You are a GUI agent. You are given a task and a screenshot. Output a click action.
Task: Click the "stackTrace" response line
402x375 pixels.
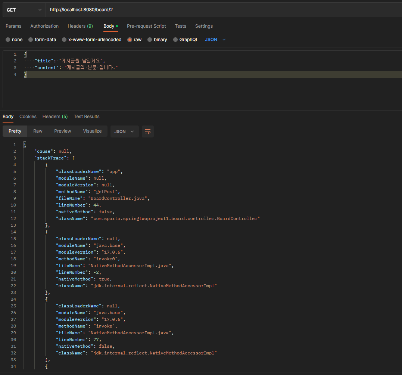coord(54,158)
